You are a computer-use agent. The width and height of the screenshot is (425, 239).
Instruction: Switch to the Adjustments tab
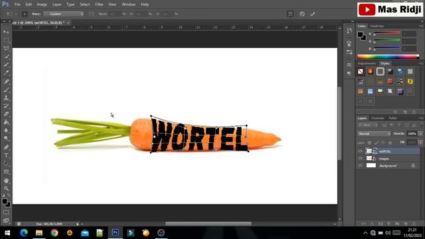(367, 64)
